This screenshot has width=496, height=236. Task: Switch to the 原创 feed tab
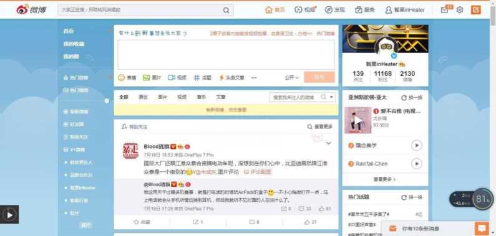tap(143, 97)
